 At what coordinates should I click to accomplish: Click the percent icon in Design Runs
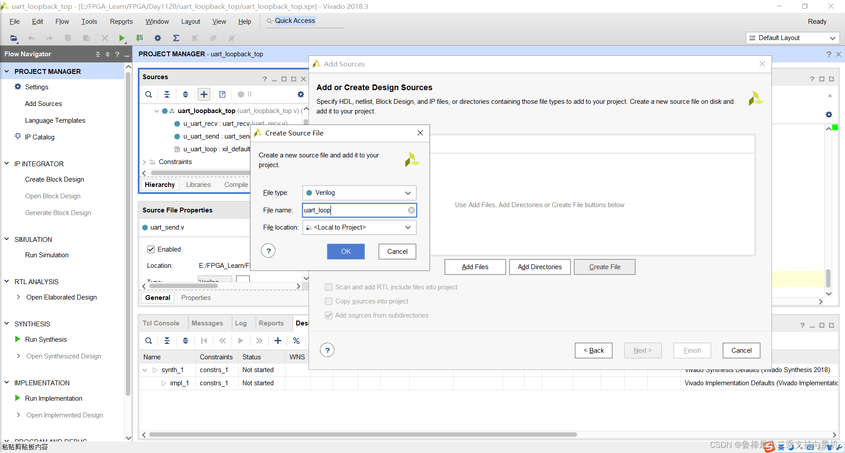(x=296, y=340)
